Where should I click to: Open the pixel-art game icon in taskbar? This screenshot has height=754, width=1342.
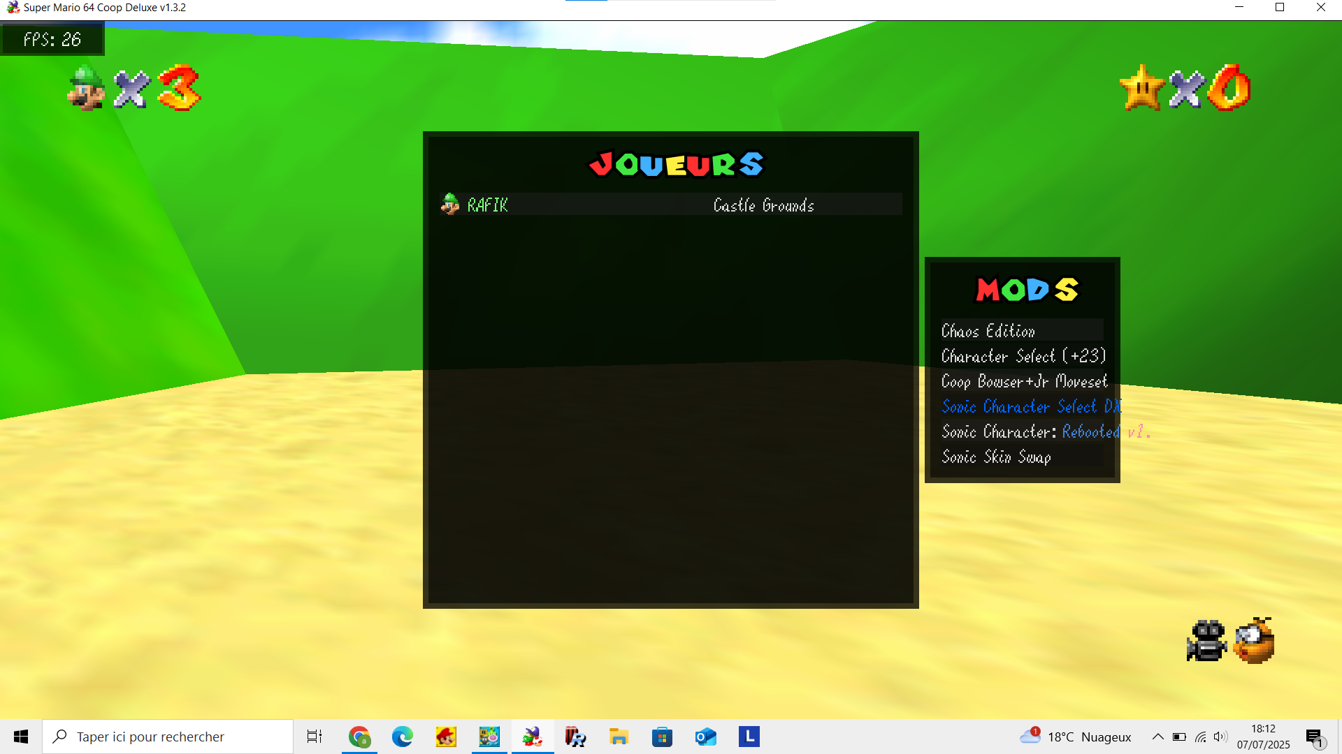click(x=489, y=737)
